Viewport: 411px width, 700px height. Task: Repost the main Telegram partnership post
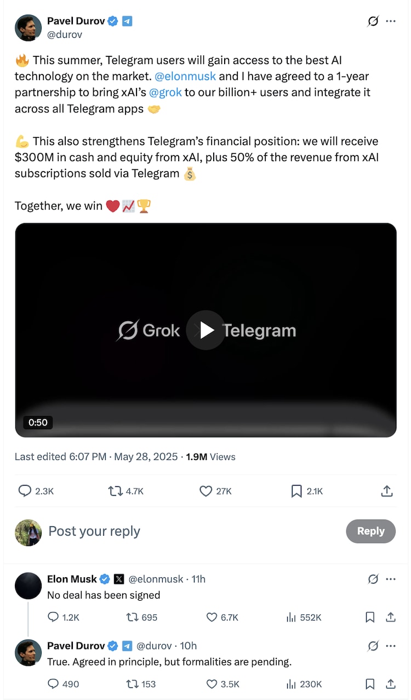116,491
